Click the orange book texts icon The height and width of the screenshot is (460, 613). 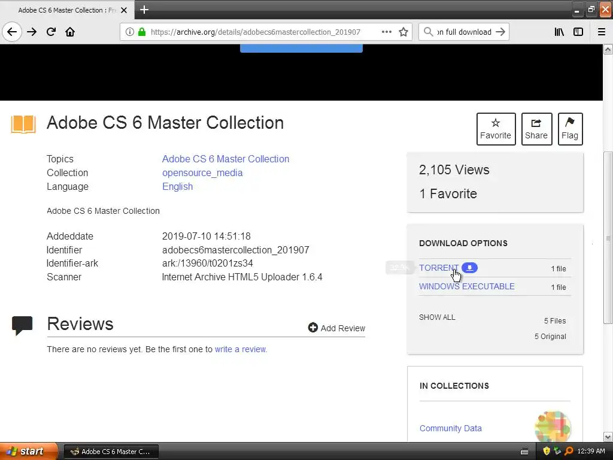(x=23, y=125)
